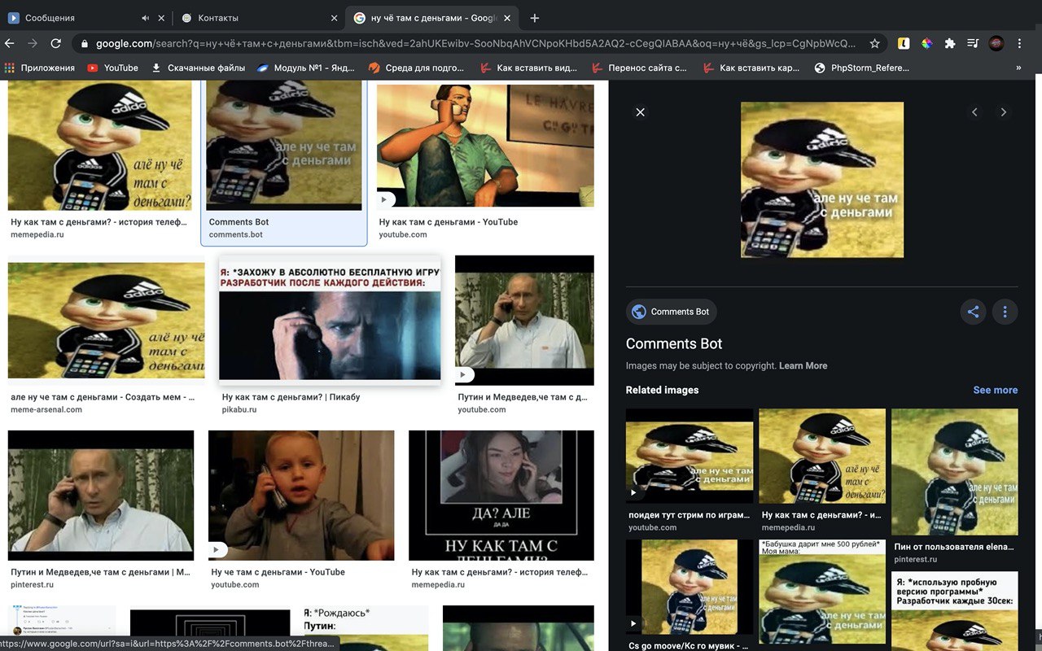Share the previewed image
Viewport: 1042px width, 651px height.
[x=973, y=312]
